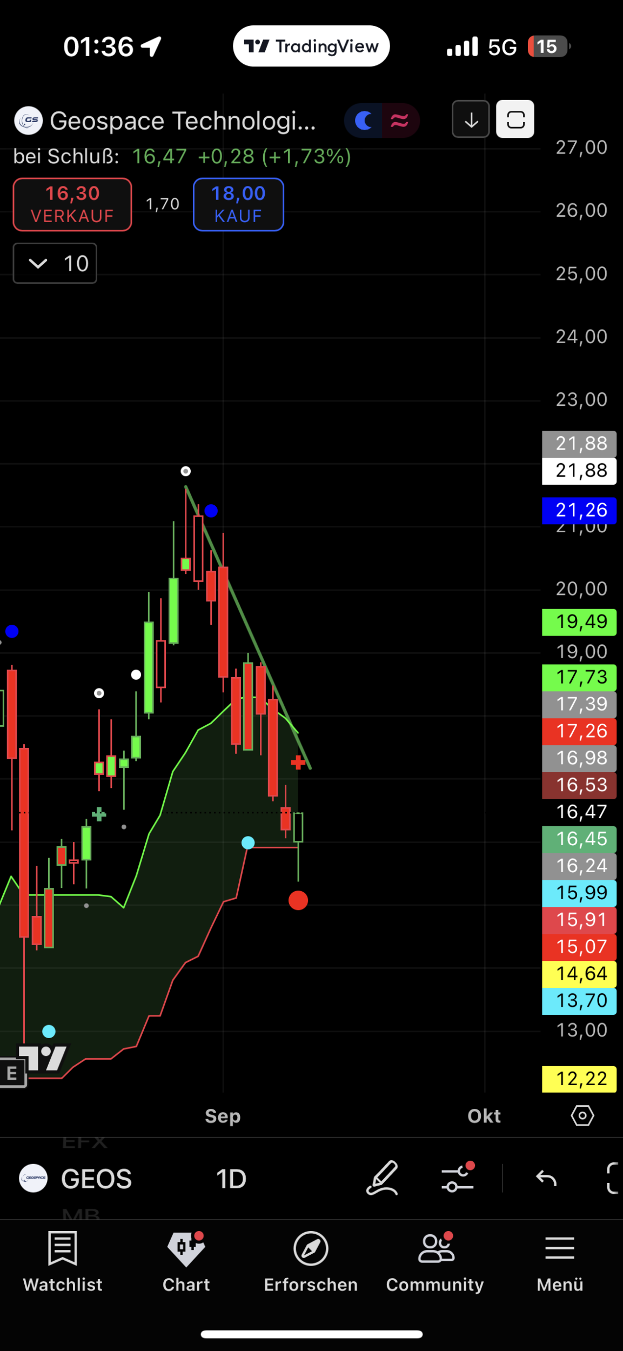623x1351 pixels.
Task: Tap the drawing pencil tool icon
Action: click(382, 1179)
